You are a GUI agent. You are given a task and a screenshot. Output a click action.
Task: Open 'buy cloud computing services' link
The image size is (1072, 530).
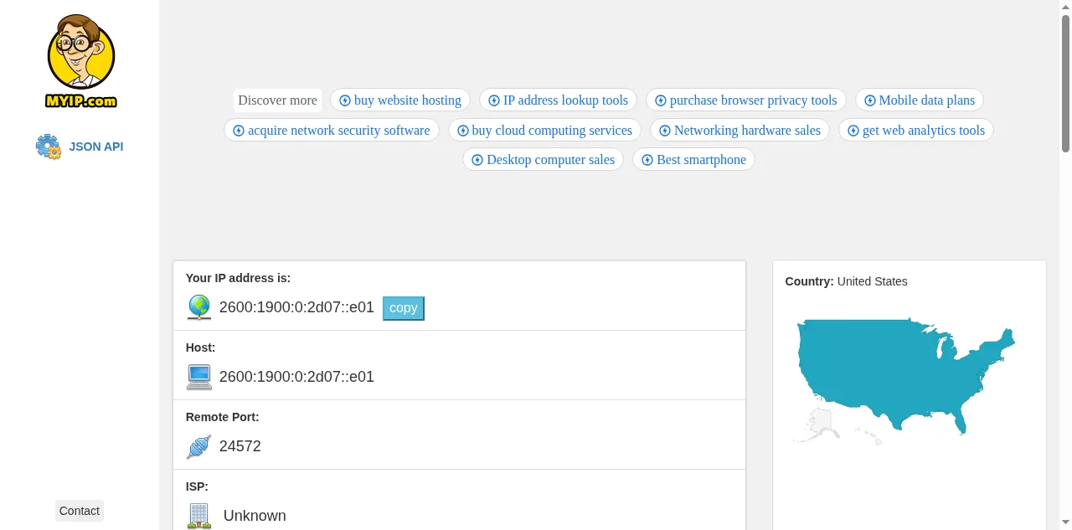tap(545, 131)
